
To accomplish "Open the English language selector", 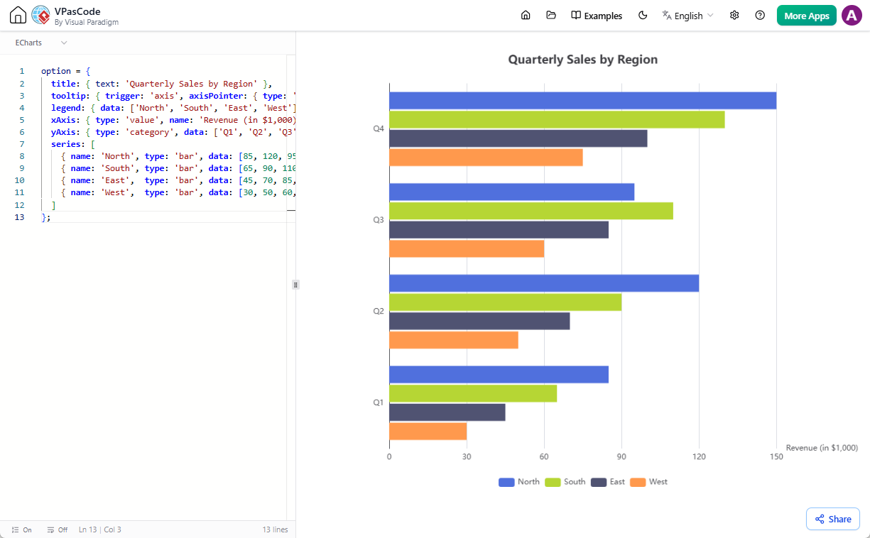I will 687,16.
